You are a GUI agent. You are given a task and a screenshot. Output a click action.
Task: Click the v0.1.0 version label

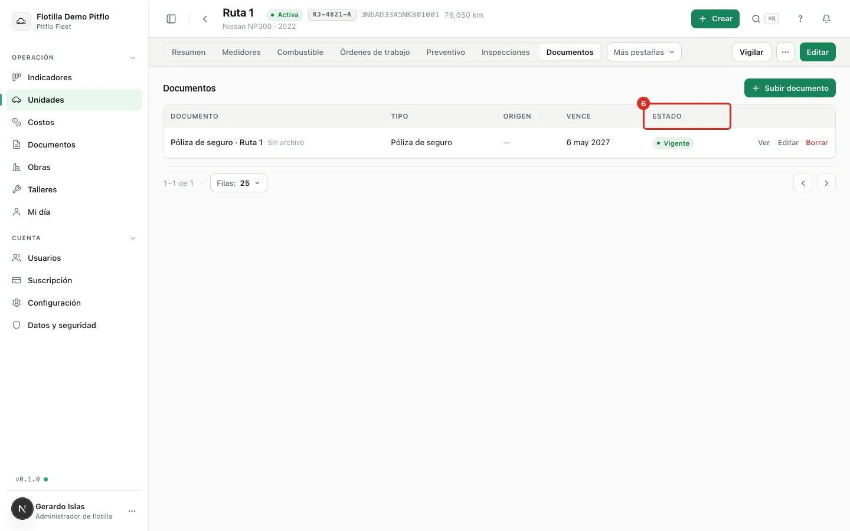[x=28, y=479]
